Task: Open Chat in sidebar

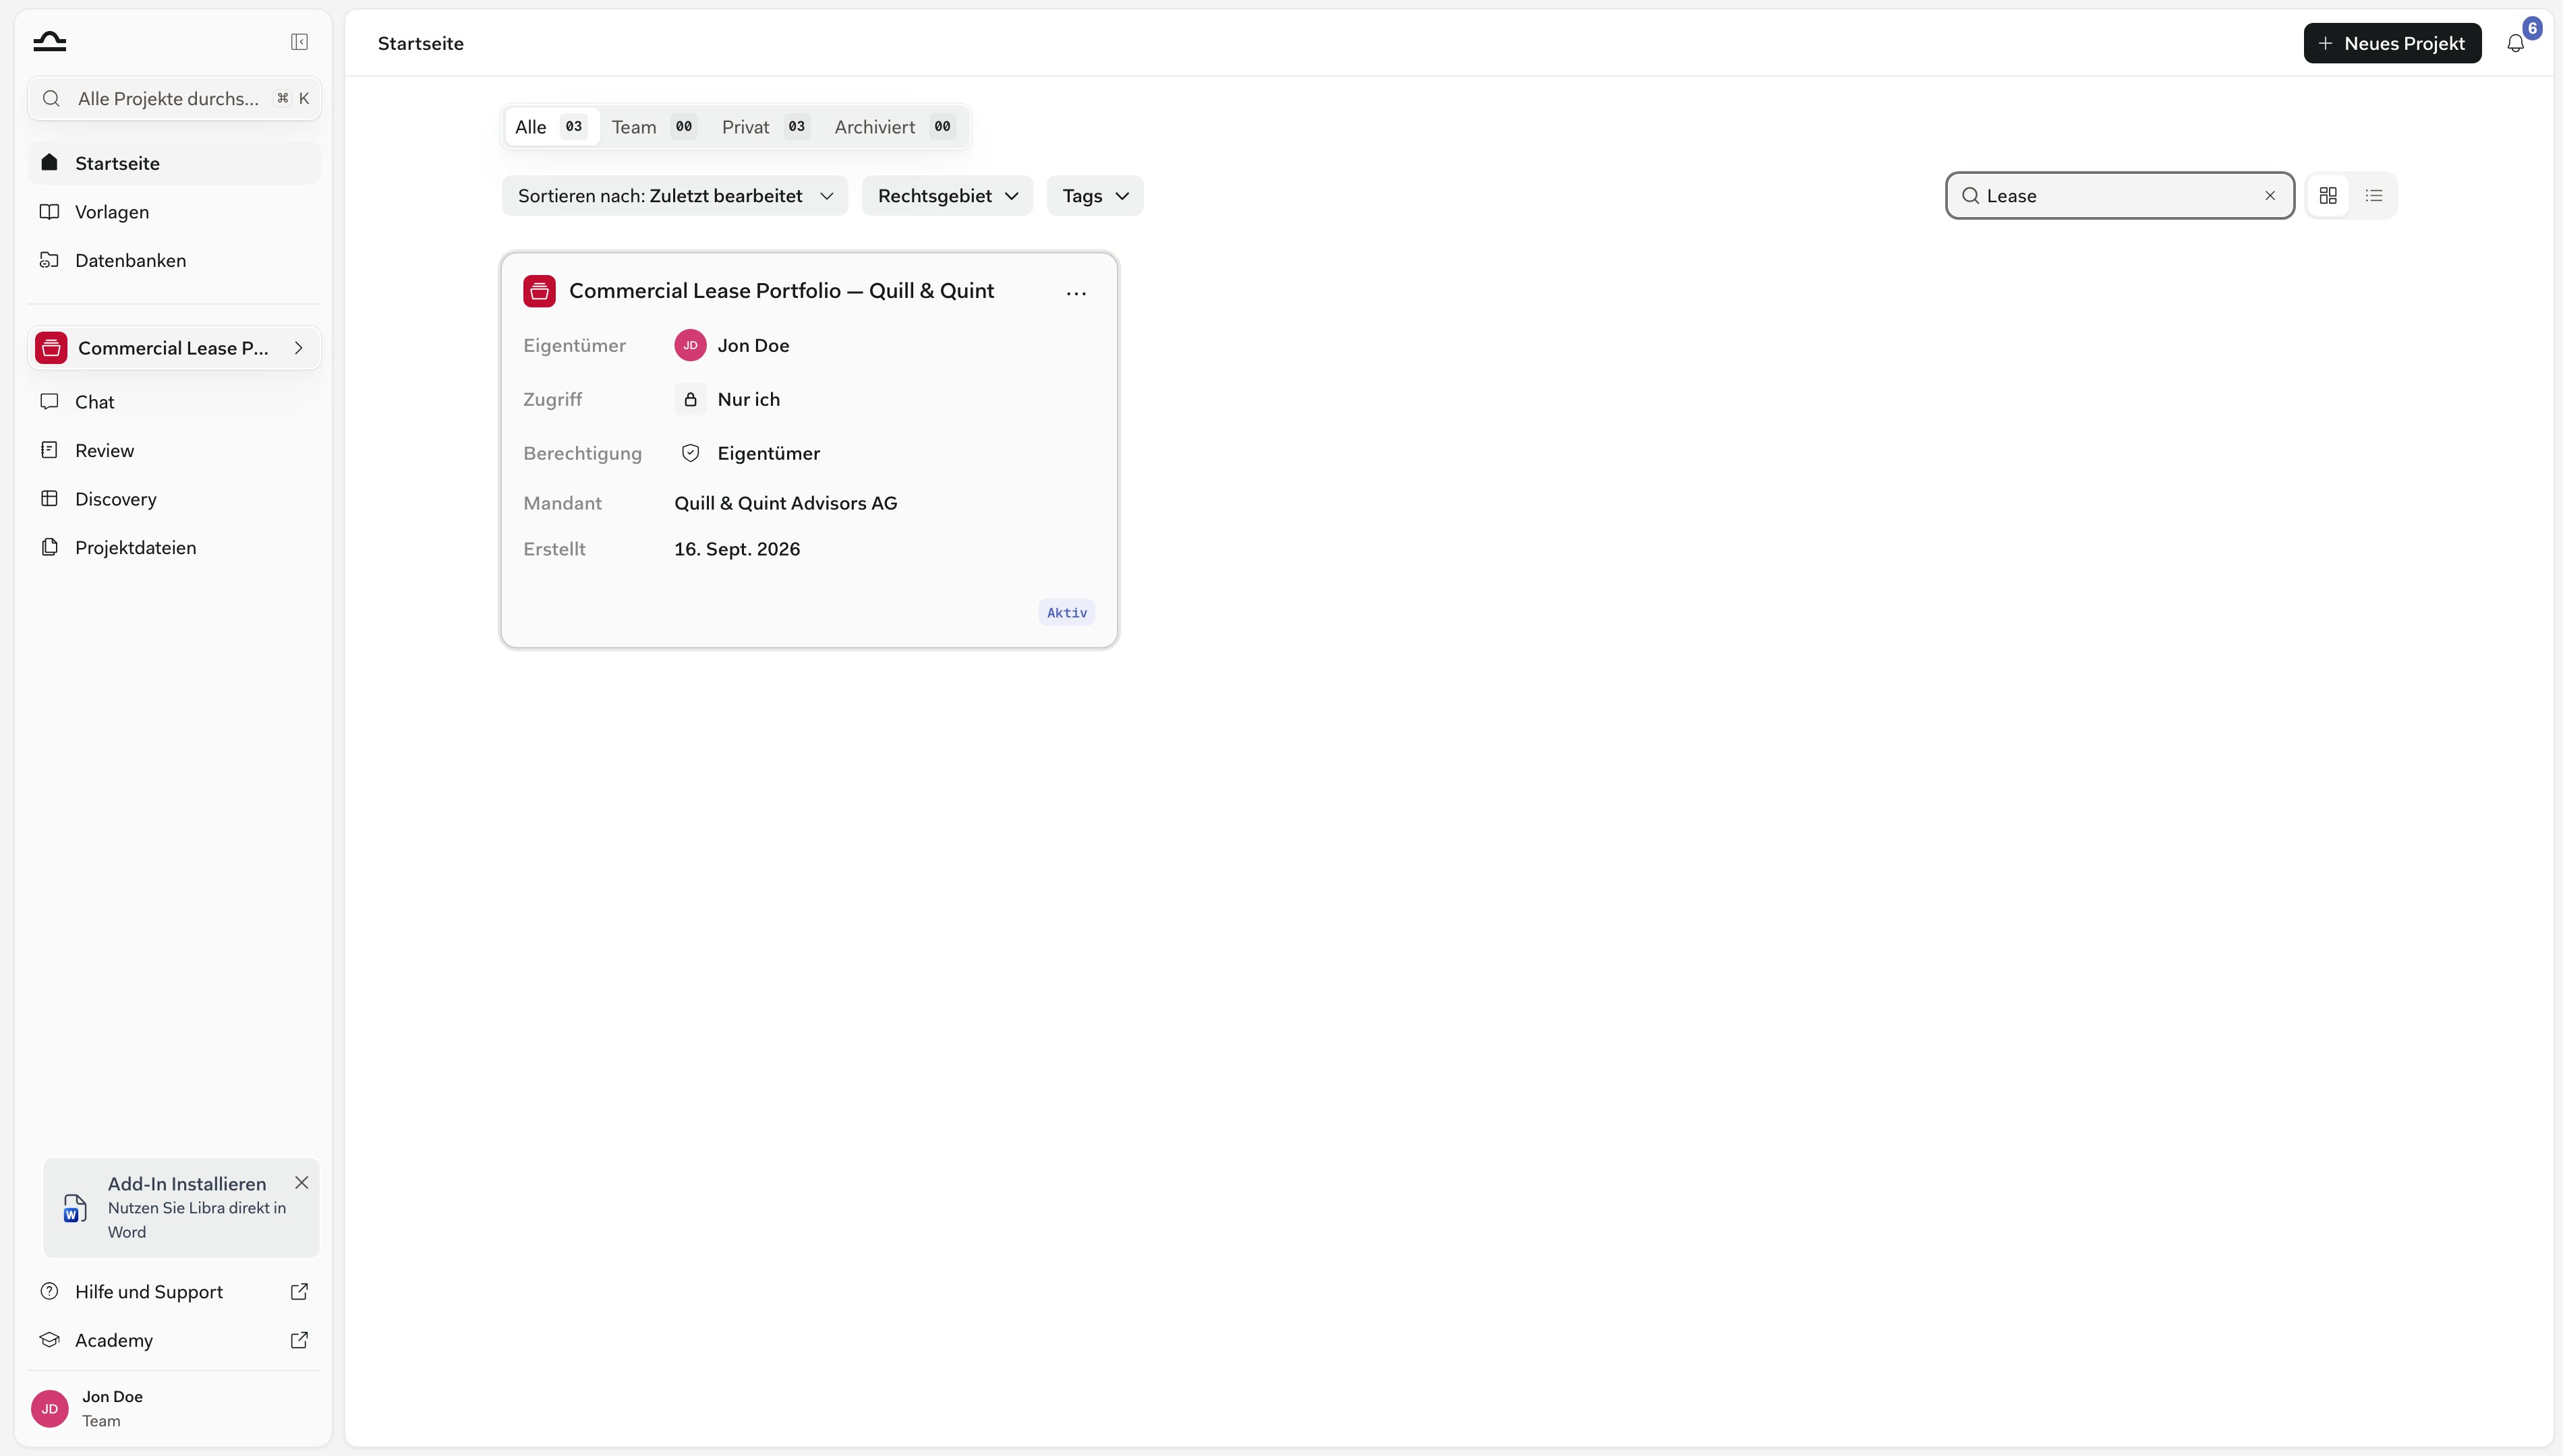Action: pos(174,402)
